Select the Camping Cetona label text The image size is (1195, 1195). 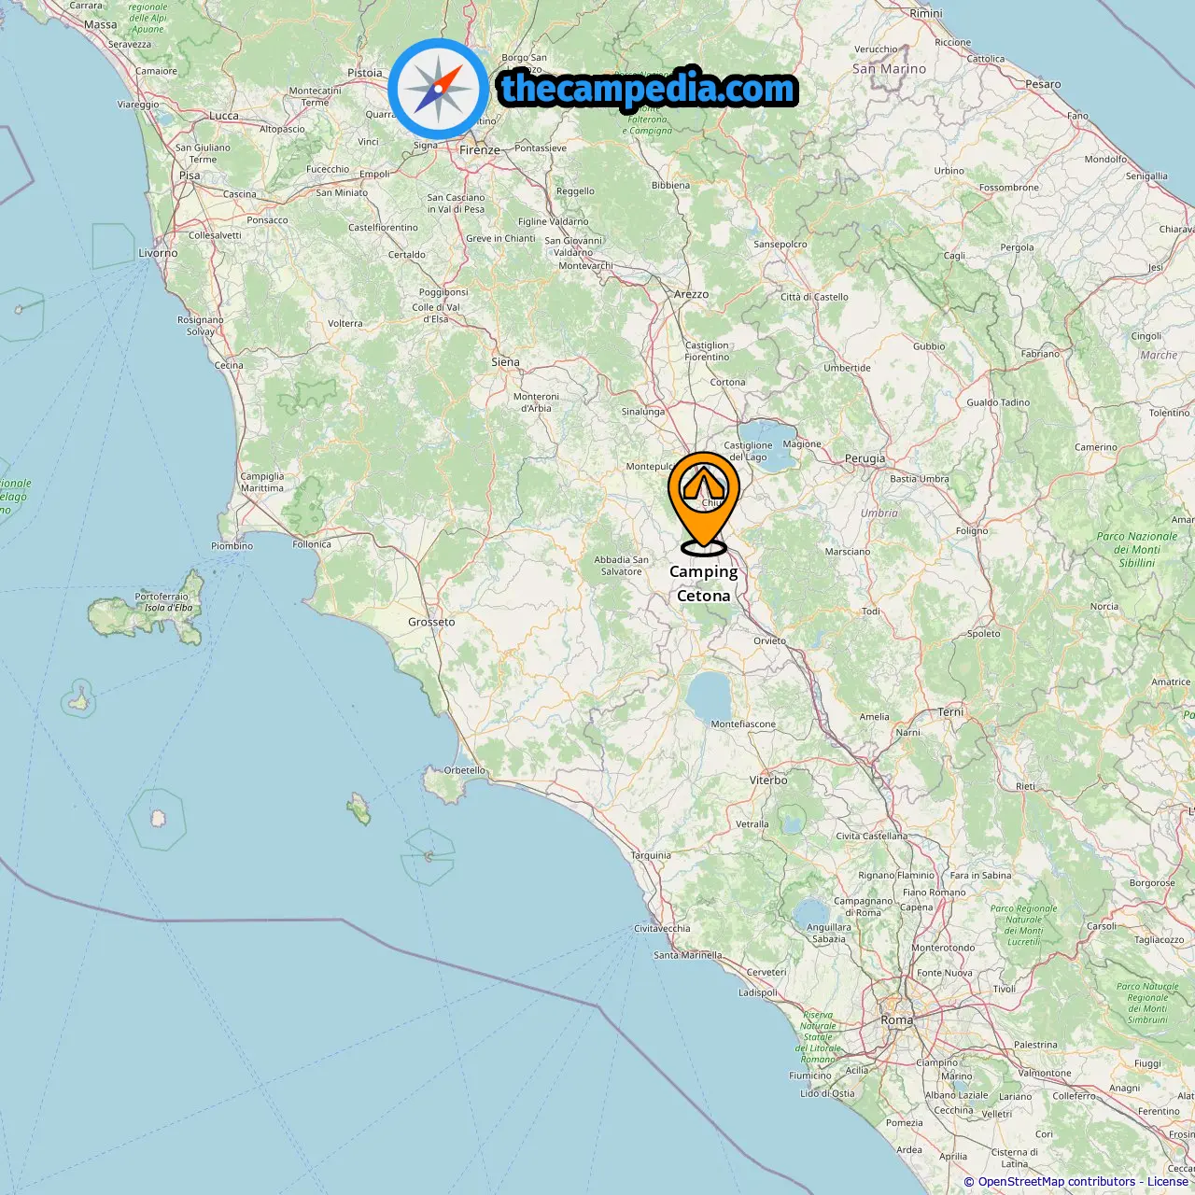pos(704,583)
